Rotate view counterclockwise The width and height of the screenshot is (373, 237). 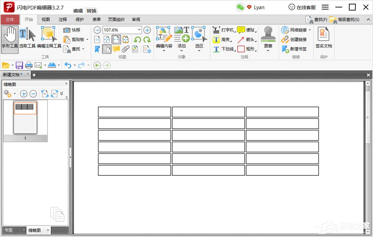137,39
